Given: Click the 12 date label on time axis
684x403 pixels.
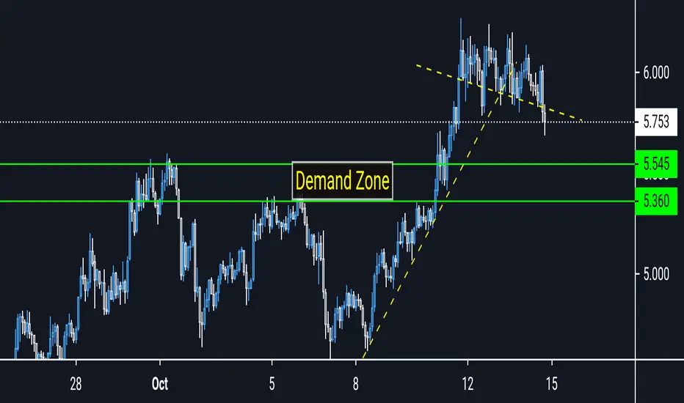Looking at the screenshot, I should pyautogui.click(x=467, y=384).
